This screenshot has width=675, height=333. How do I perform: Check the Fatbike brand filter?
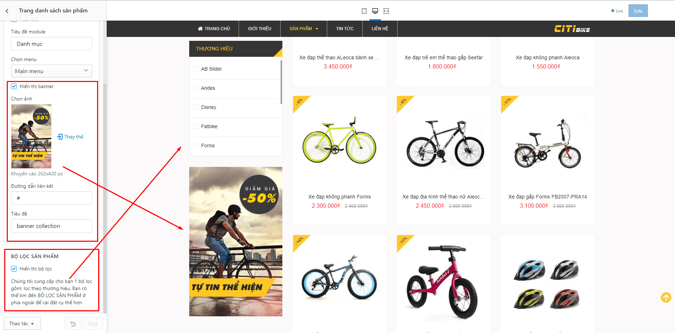pos(196,126)
